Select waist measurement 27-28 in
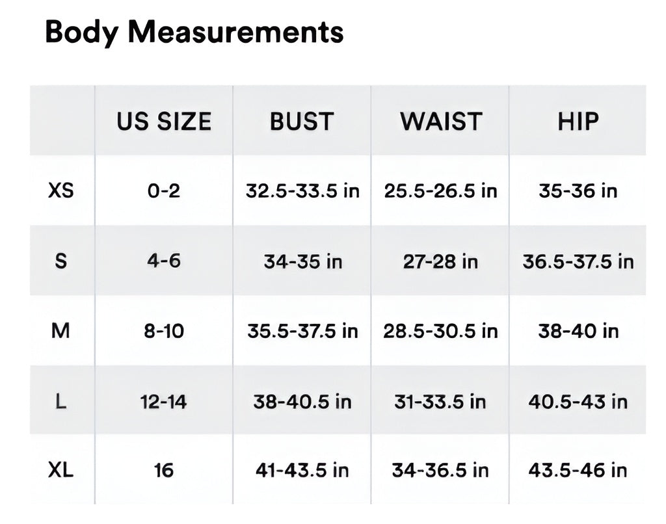Image resolution: width=666 pixels, height=524 pixels. click(x=440, y=261)
